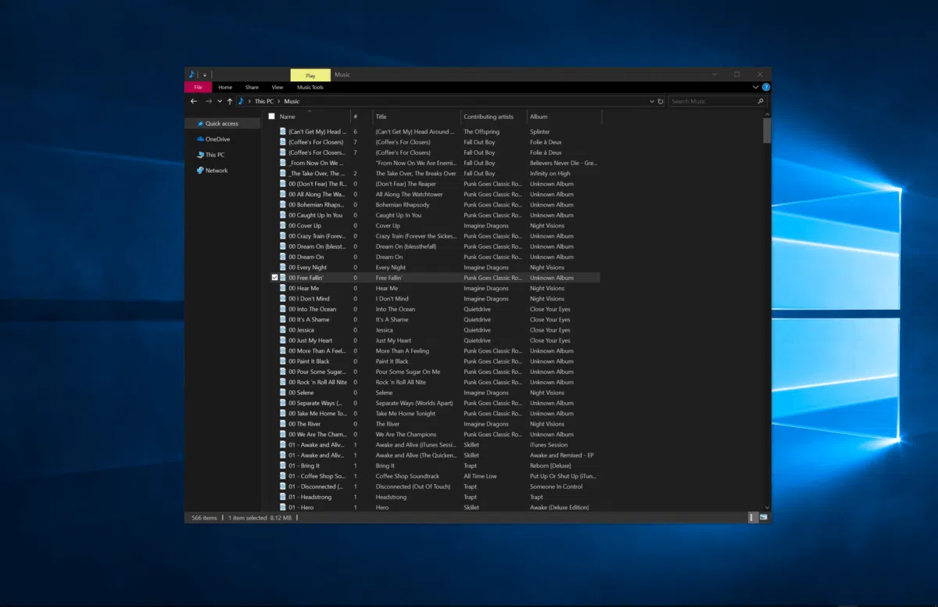938x607 pixels.
Task: Click the back navigation arrow
Action: tap(194, 101)
